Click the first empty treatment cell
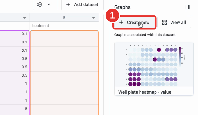198x115 pixels. coord(64,34)
